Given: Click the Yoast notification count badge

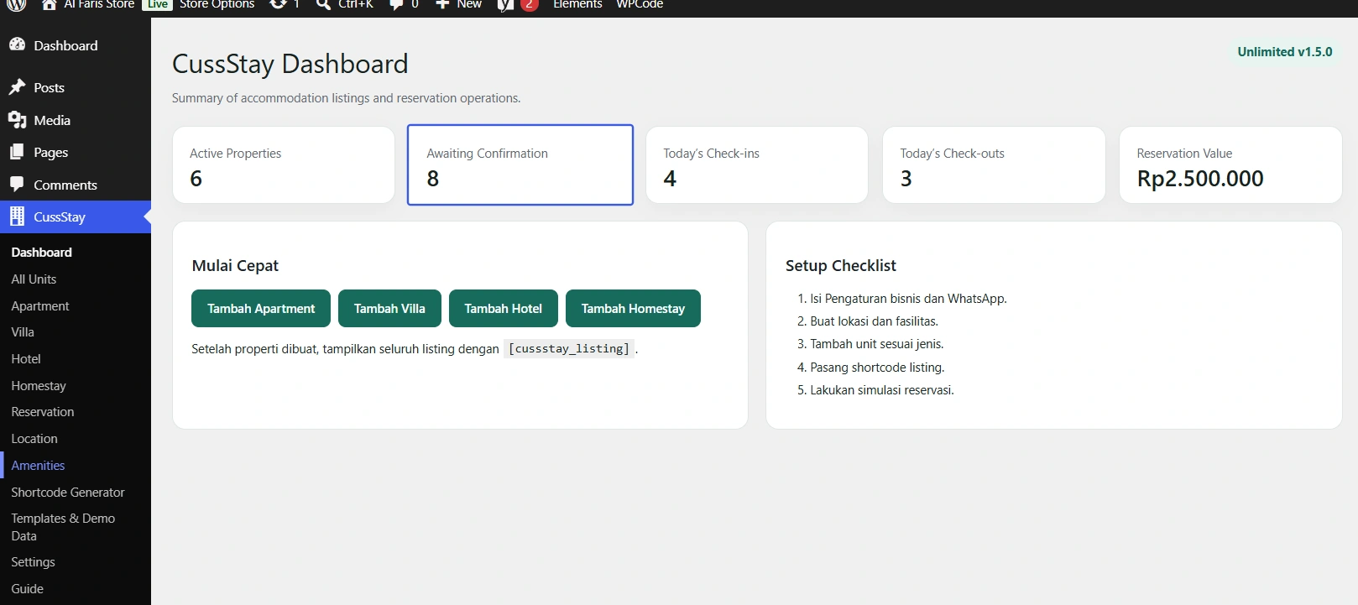Looking at the screenshot, I should 529,4.
